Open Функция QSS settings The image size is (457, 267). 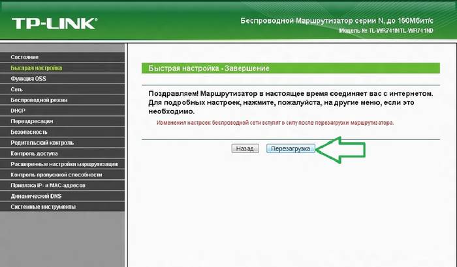[29, 79]
